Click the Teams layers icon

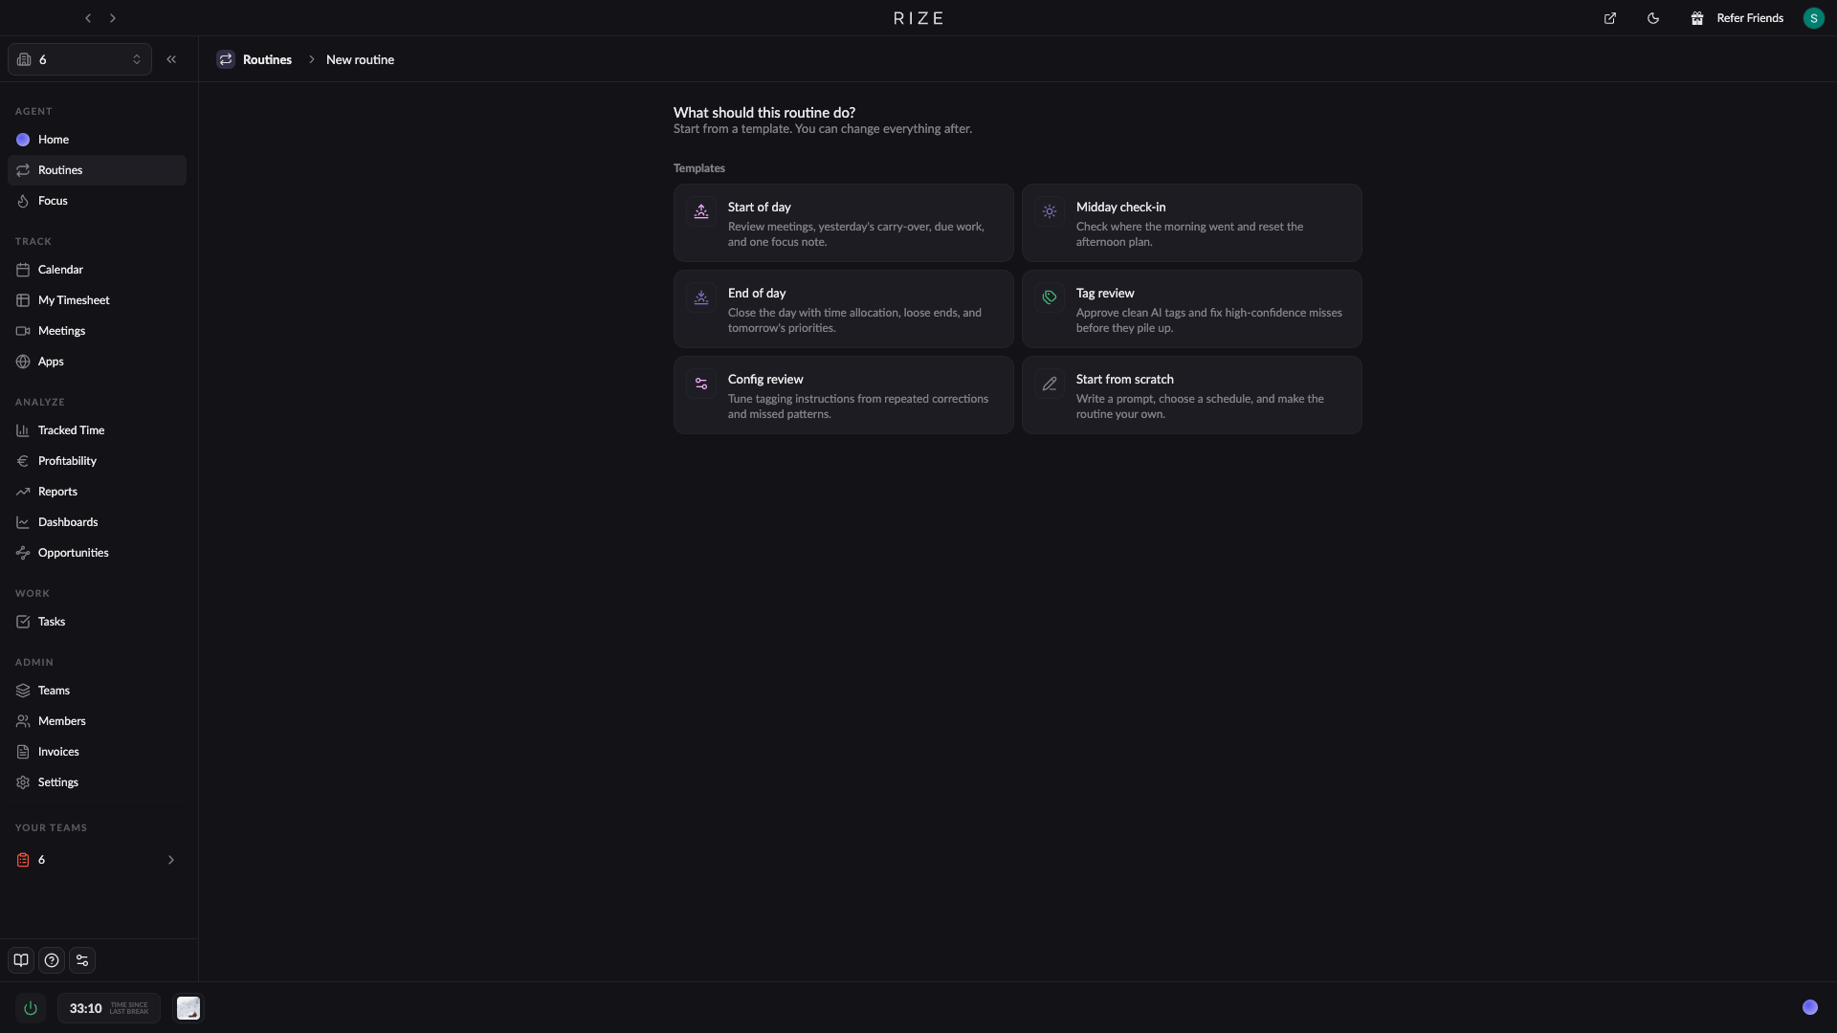pyautogui.click(x=23, y=691)
